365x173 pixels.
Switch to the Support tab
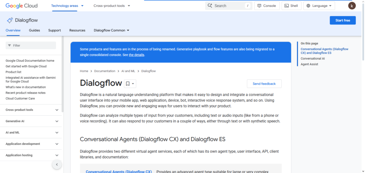55,30
